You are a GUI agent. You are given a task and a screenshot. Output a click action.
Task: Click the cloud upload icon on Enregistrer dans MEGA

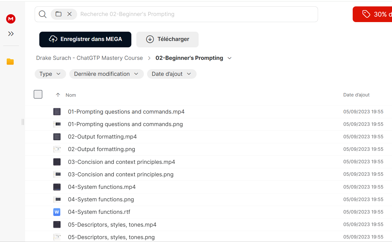[53, 39]
